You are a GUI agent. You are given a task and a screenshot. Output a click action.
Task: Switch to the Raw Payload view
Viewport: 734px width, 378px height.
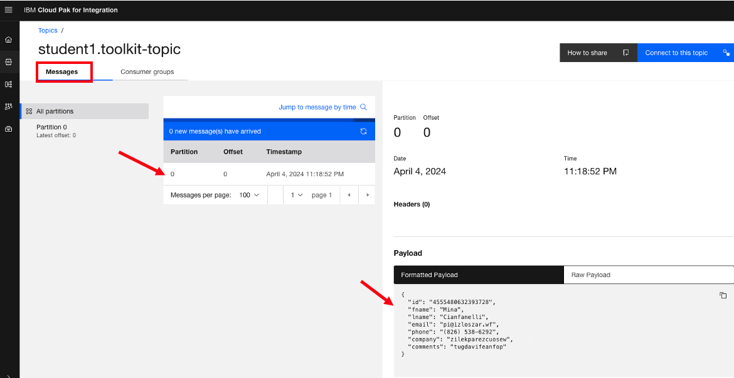click(x=648, y=275)
